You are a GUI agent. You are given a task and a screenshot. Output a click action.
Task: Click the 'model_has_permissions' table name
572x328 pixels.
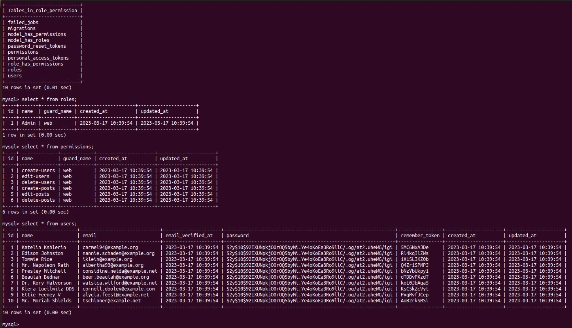pos(37,34)
